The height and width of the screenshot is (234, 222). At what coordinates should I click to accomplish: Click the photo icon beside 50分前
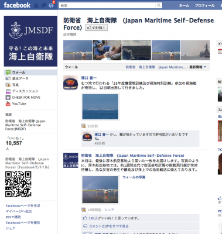[84, 126]
